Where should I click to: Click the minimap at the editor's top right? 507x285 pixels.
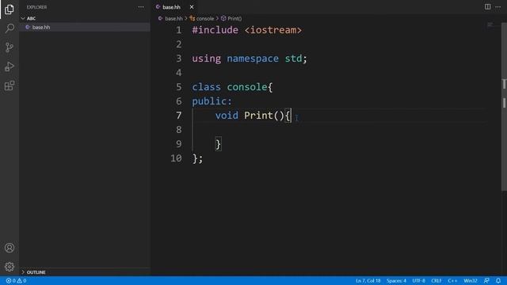pyautogui.click(x=490, y=25)
